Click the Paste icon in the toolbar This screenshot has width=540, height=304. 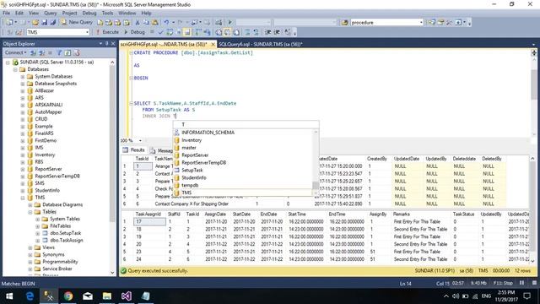coord(155,23)
